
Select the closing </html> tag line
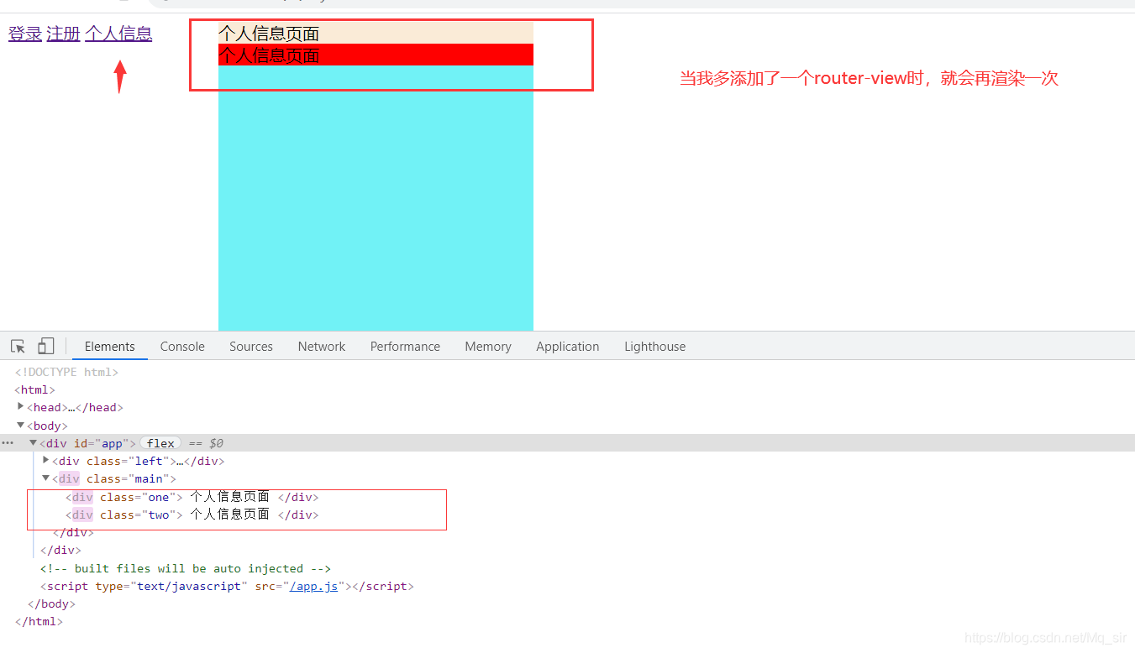pyautogui.click(x=39, y=621)
